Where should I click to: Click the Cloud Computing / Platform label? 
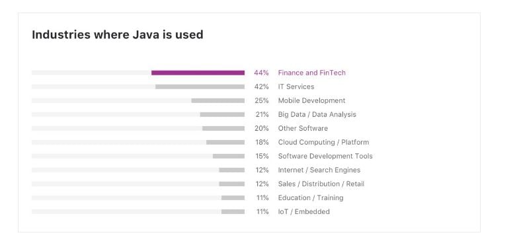tap(323, 142)
